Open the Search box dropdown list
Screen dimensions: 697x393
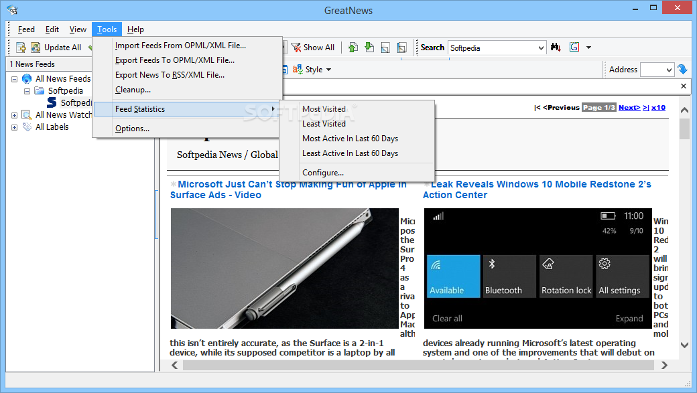[541, 48]
